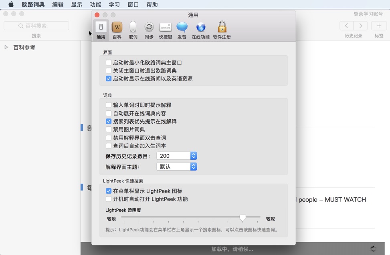Enable 查词后自动加入生词本 checkbox
390x255 pixels.
[x=109, y=146]
